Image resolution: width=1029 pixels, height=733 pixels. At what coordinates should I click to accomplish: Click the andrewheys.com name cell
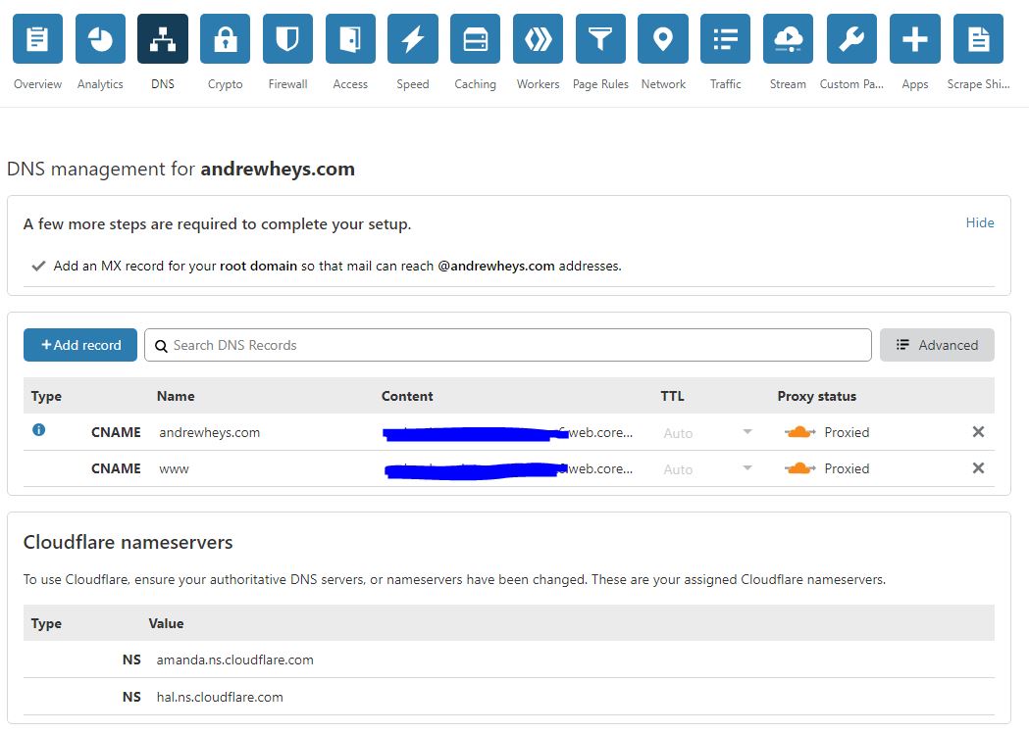[x=209, y=433]
